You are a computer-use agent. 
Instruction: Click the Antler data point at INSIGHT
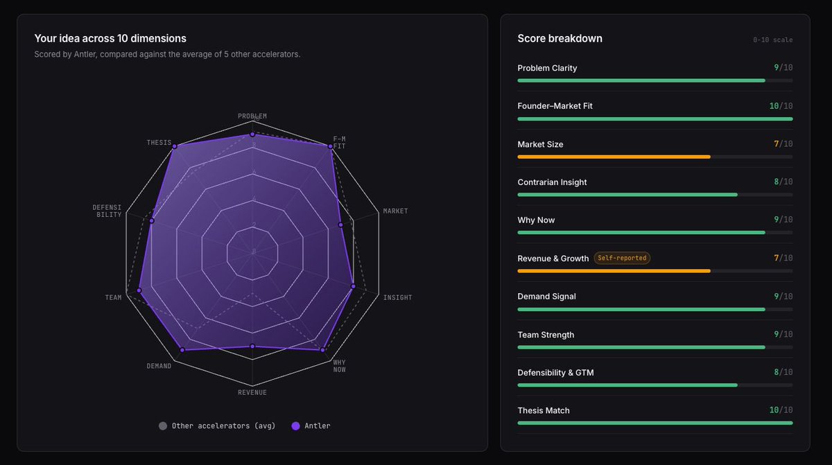click(354, 286)
